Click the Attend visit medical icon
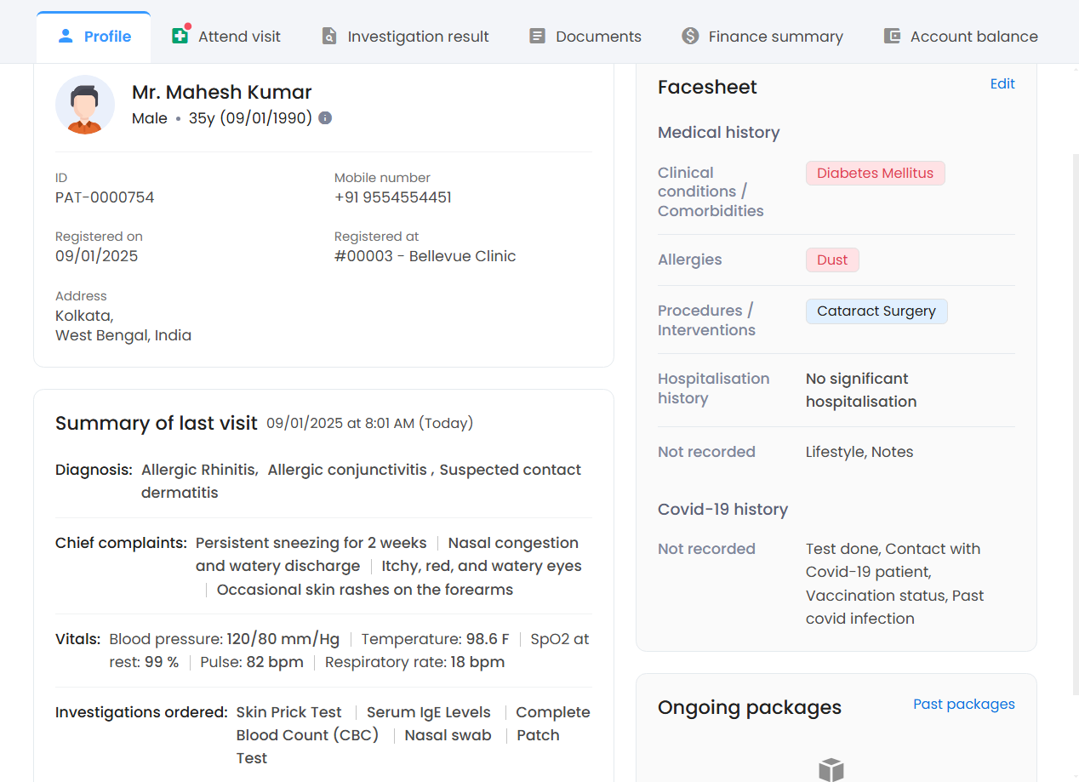Screen dimensions: 1079x782 coord(180,36)
